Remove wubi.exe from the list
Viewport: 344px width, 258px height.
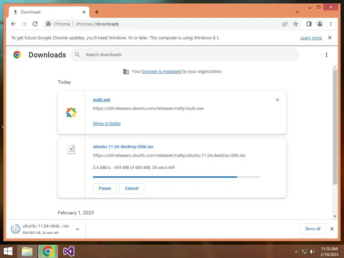click(x=277, y=100)
